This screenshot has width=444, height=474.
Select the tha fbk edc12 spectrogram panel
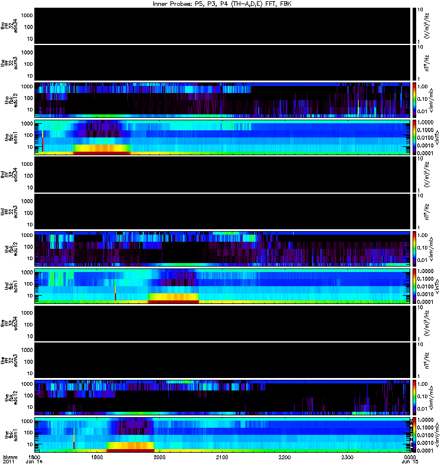223,100
